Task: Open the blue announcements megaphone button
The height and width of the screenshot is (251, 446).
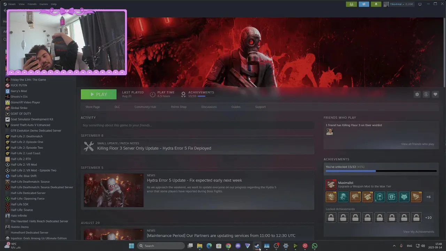Action: (x=364, y=4)
